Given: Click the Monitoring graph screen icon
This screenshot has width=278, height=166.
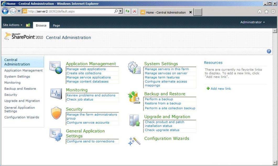Looking at the screenshot, I should coord(56,94).
